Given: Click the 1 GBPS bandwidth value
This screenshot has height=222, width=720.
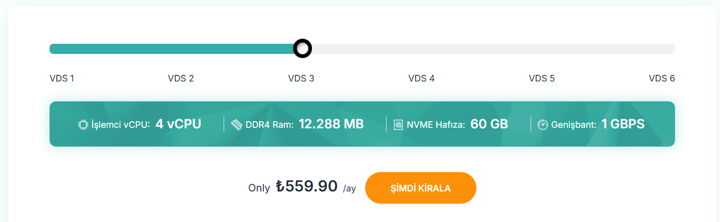Looking at the screenshot, I should tap(623, 124).
